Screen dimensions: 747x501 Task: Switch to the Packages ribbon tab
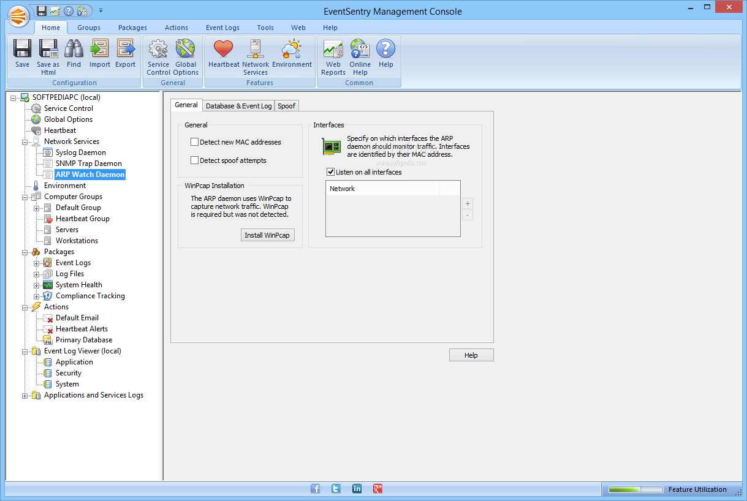click(132, 28)
